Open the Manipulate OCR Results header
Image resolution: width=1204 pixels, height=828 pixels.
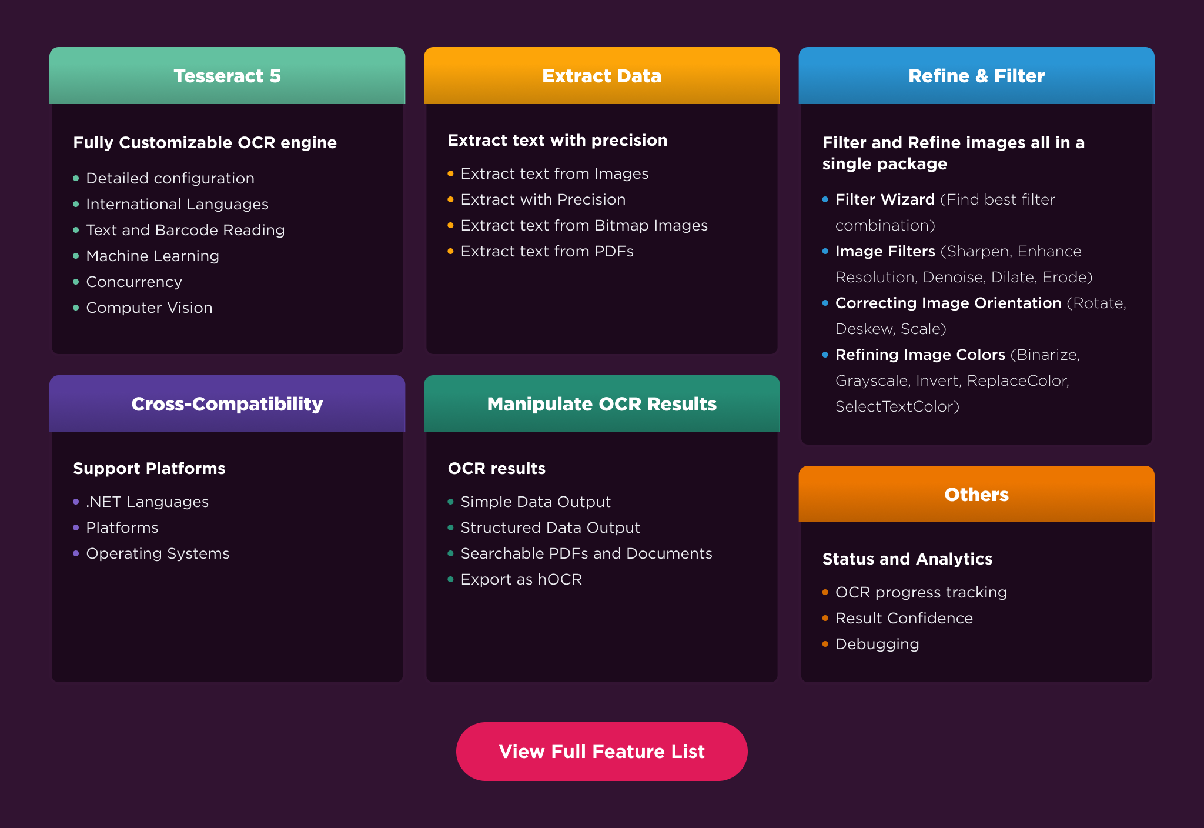tap(601, 403)
